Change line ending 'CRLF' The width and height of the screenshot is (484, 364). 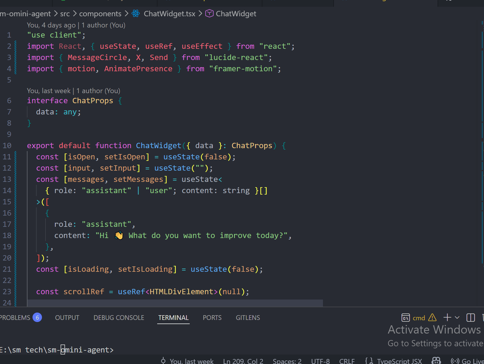pyautogui.click(x=347, y=361)
